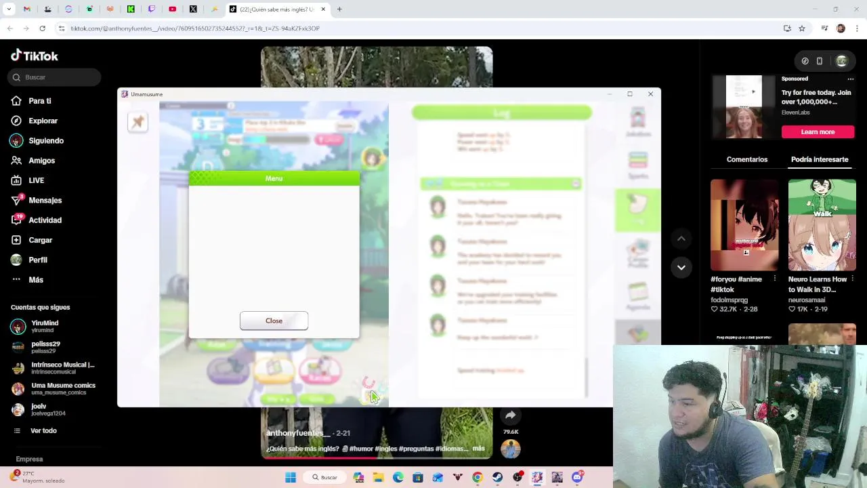
Task: Click the TikTok logo
Action: pyautogui.click(x=35, y=56)
